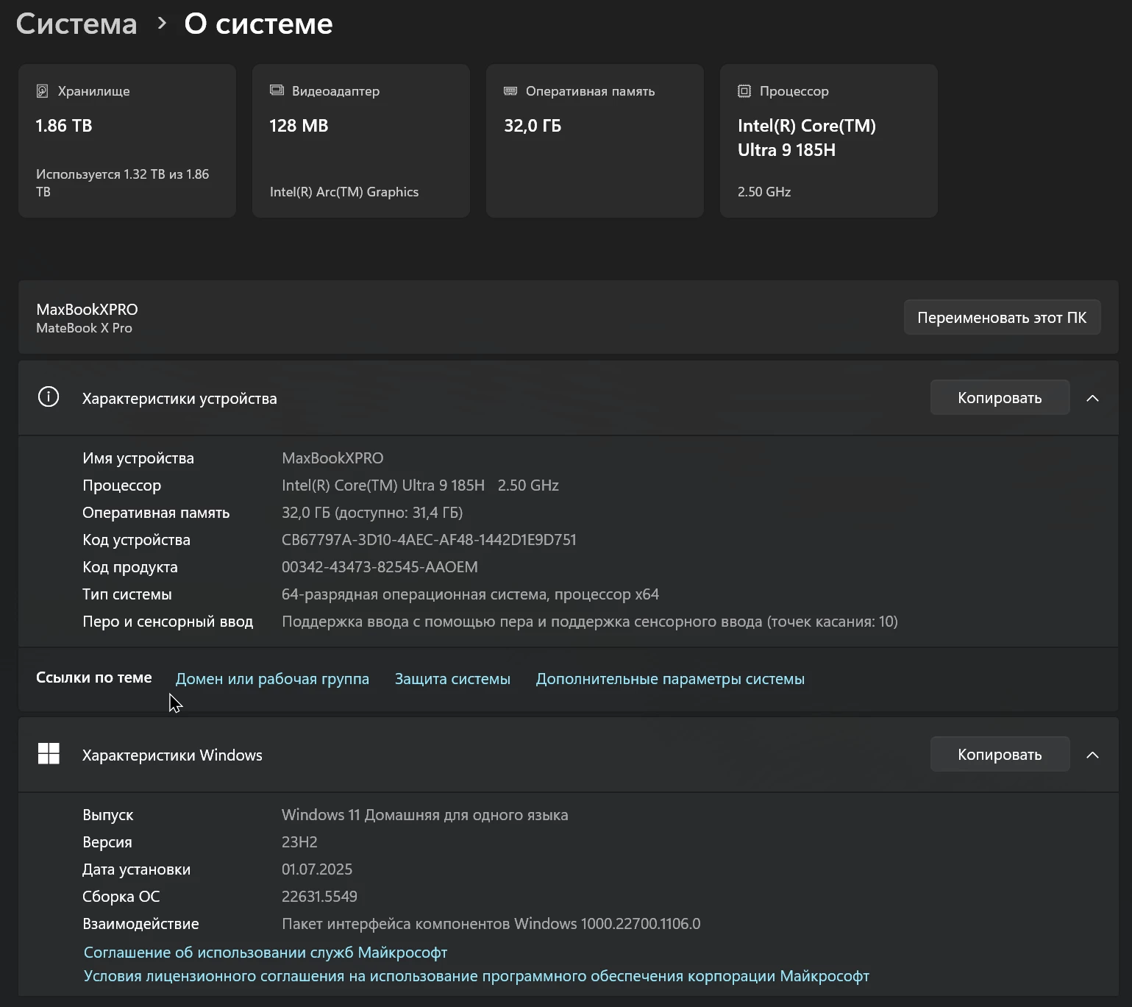Screen dimensions: 1132x1007
Task: Click Windows 11 Домашняя edition value
Action: click(424, 815)
